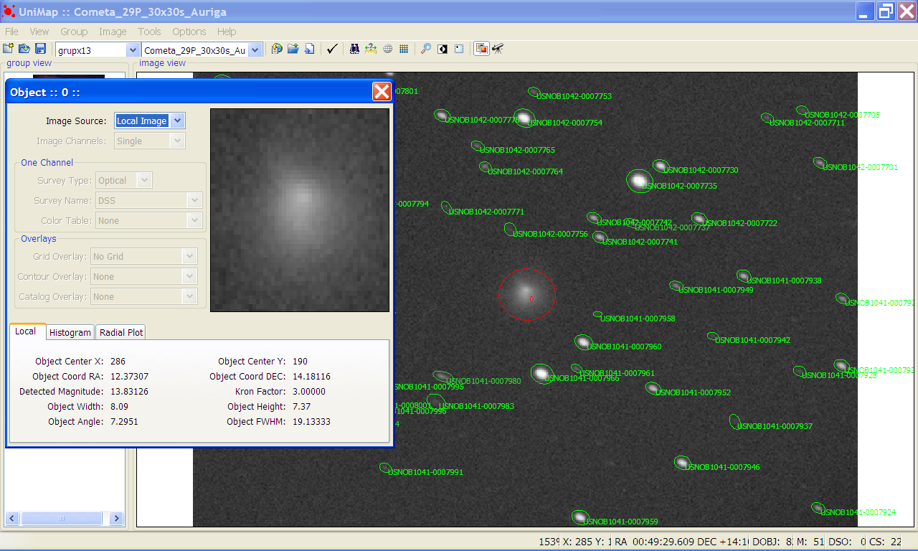Click the group view scrollbar left arrow
Image resolution: width=918 pixels, height=551 pixels.
(12, 518)
